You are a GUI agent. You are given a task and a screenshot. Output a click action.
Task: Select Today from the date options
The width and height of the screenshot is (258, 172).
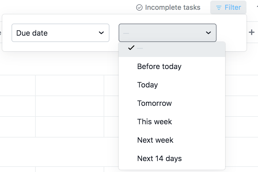coord(147,85)
